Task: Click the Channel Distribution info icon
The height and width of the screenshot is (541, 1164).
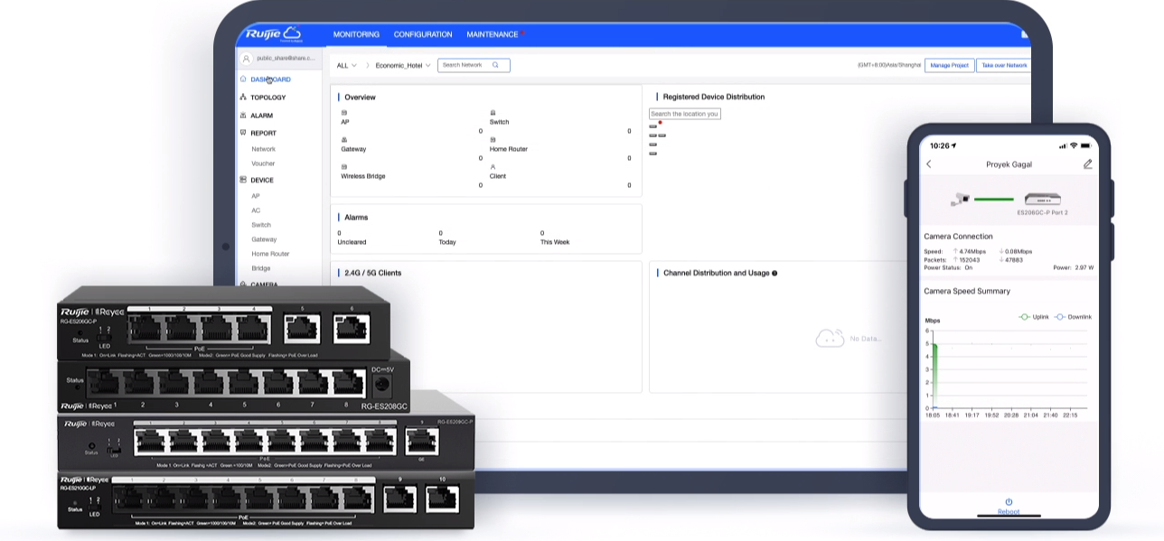Action: tap(774, 273)
